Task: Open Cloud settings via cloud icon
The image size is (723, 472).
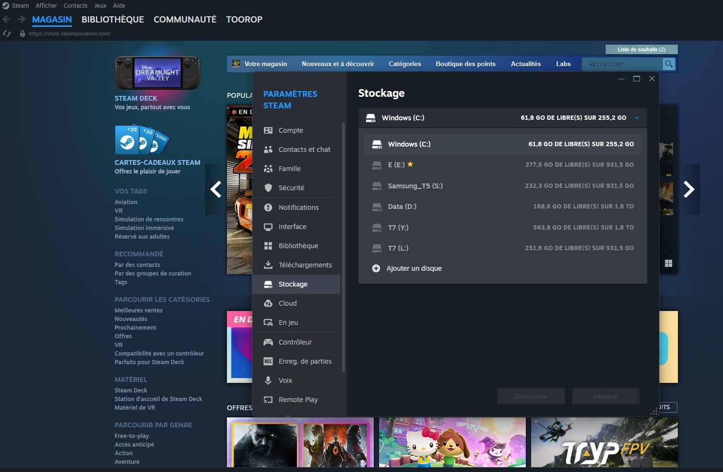Action: pos(268,303)
